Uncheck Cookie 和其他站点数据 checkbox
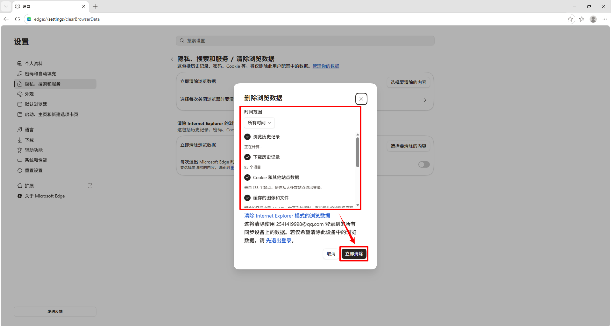611x326 pixels. tap(247, 177)
